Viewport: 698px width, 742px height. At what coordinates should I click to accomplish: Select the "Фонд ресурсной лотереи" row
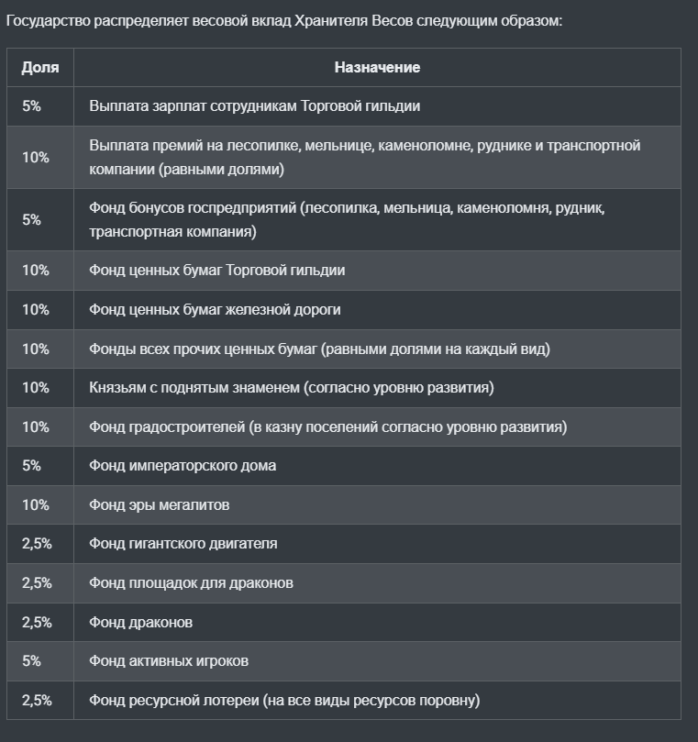tap(284, 700)
